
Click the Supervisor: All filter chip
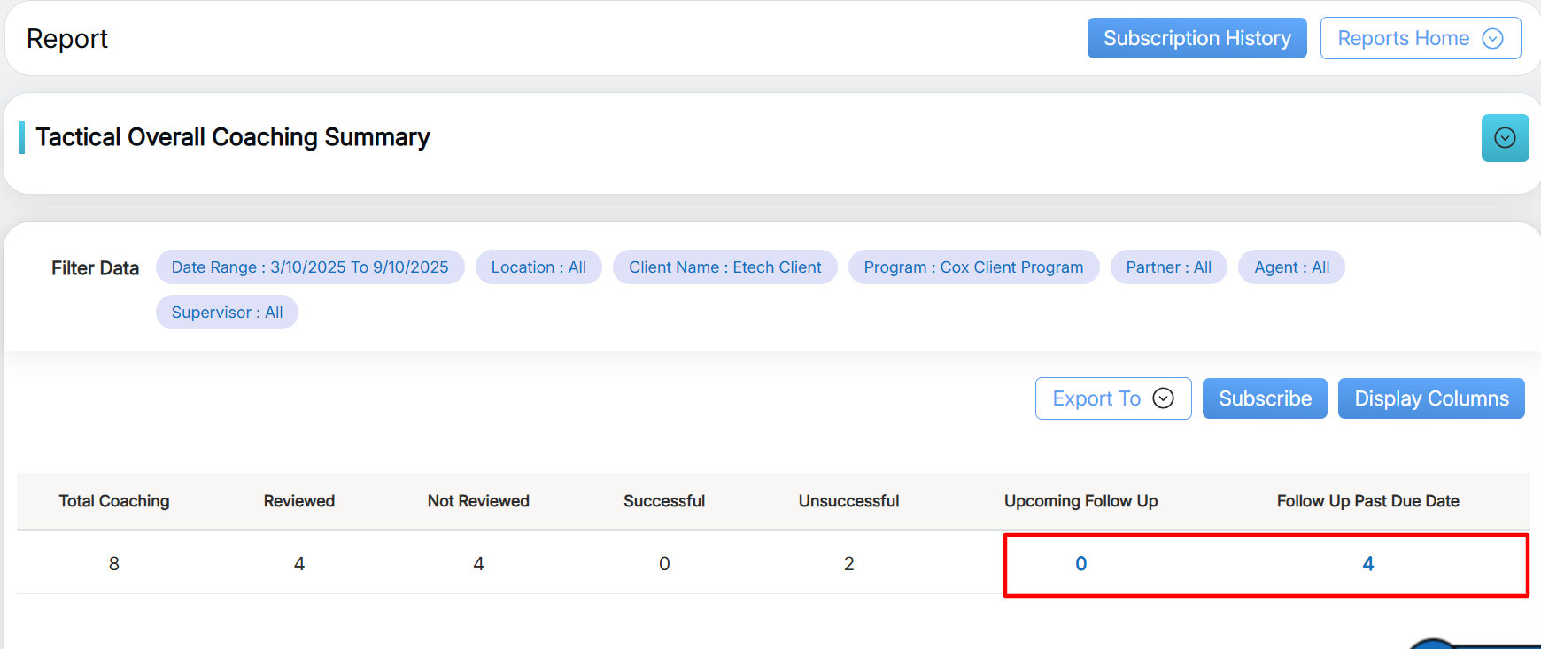tap(227, 313)
